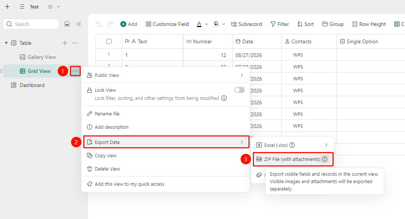Screen dimensions: 405x219
Task: Click the Subrecord toolbar button
Action: click(247, 24)
